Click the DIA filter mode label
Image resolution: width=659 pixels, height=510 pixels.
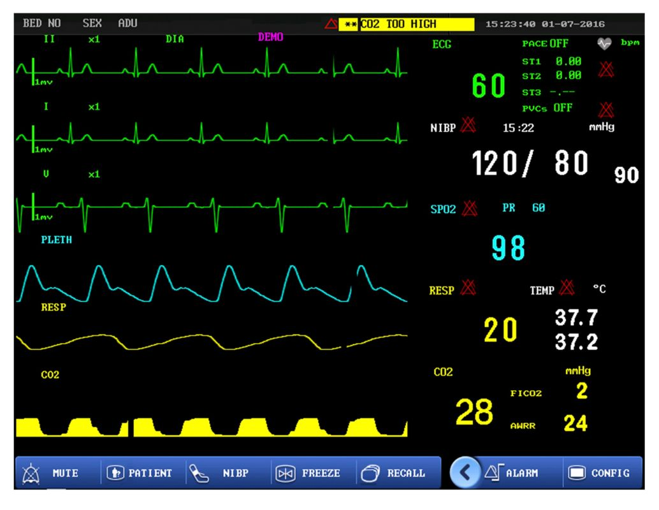tap(175, 39)
